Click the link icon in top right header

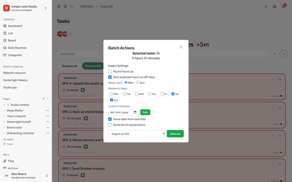pyautogui.click(x=266, y=6)
